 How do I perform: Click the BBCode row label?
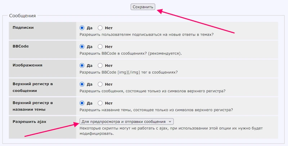click(x=21, y=47)
